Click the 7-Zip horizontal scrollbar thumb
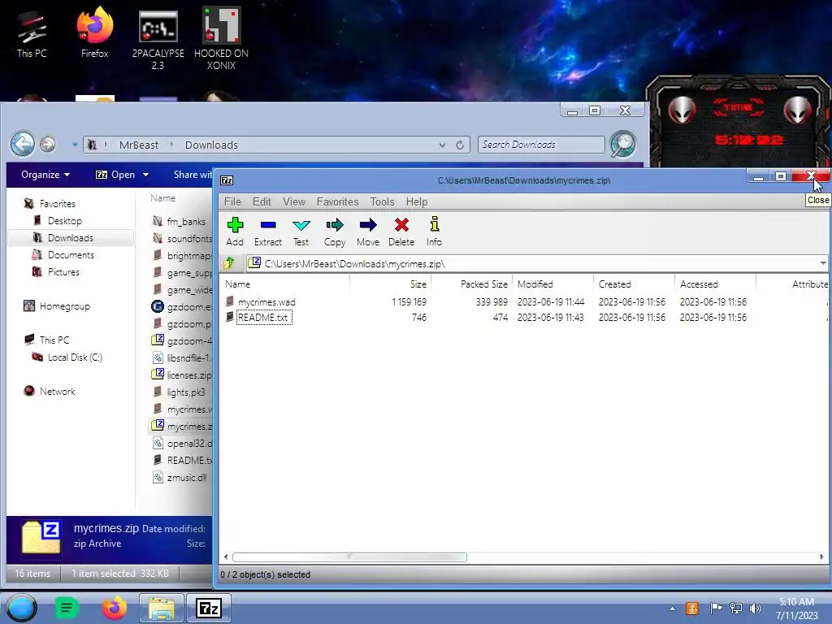Screen dimensions: 832x624 point(349,557)
